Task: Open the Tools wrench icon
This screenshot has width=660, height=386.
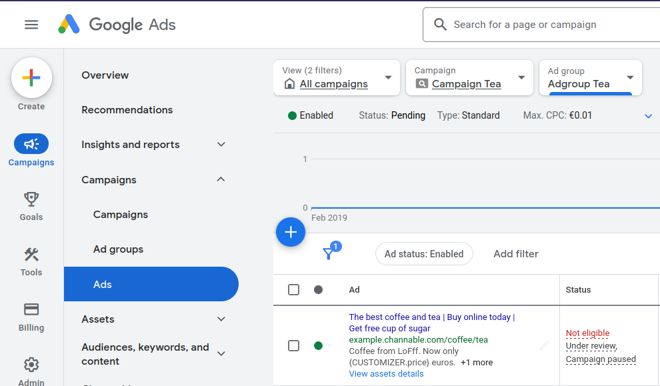Action: click(x=31, y=255)
